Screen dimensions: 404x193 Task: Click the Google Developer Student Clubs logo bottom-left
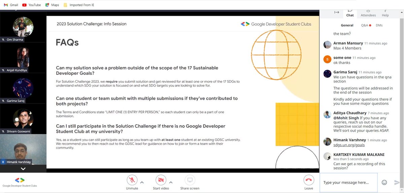(20, 182)
